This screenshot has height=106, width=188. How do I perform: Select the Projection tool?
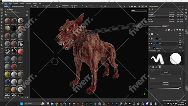tap(2, 16)
